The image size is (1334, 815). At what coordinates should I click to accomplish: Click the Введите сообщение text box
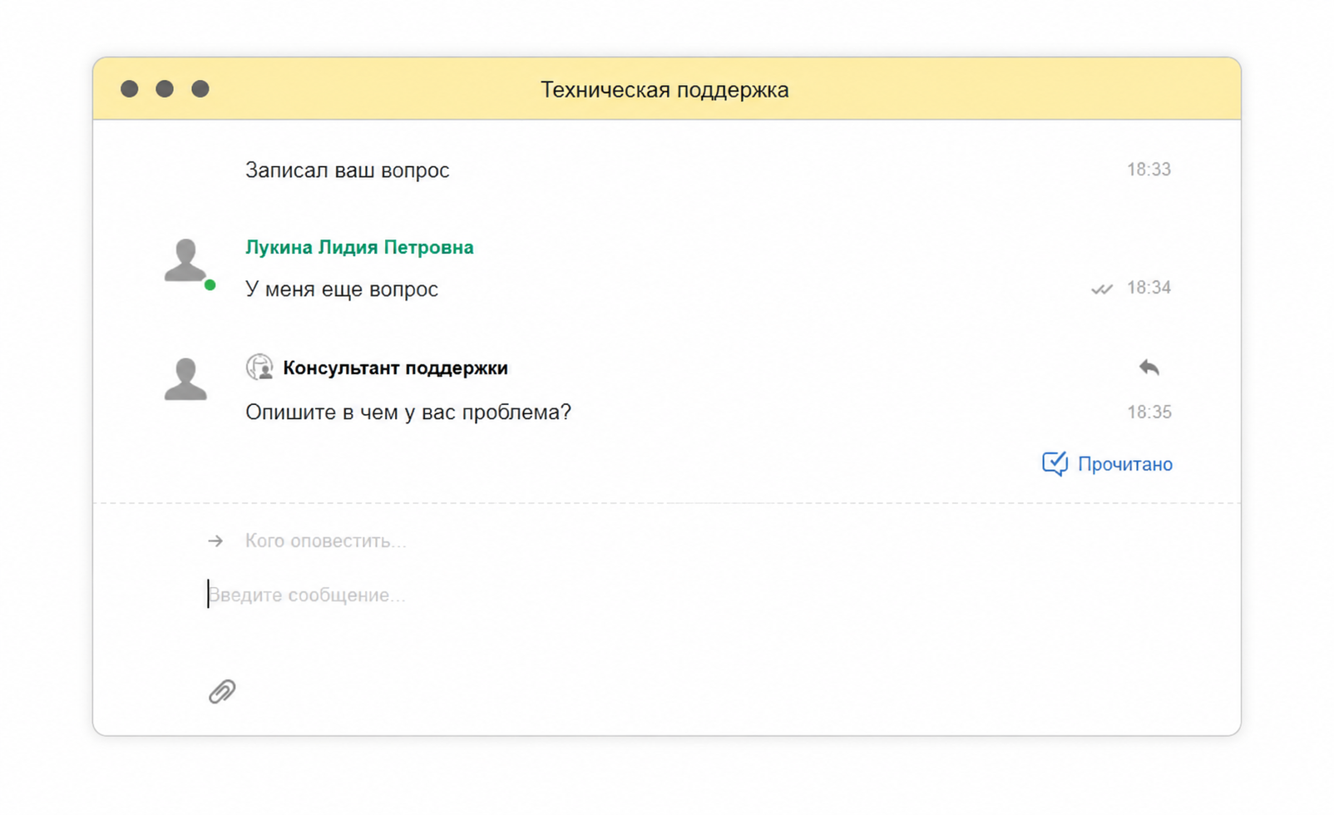point(306,595)
